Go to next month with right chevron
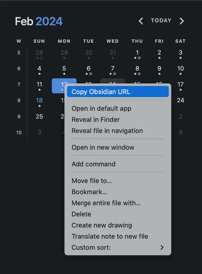This screenshot has height=274, width=202. [182, 21]
